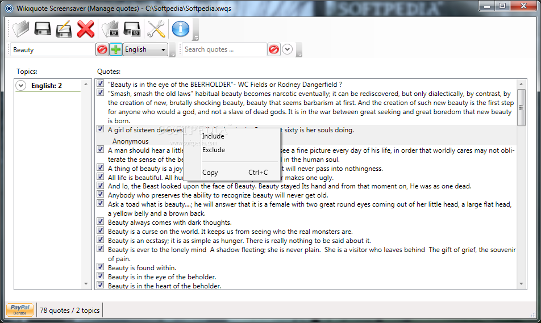541x323 pixels.
Task: Delete with the red X icon
Action: point(86,29)
